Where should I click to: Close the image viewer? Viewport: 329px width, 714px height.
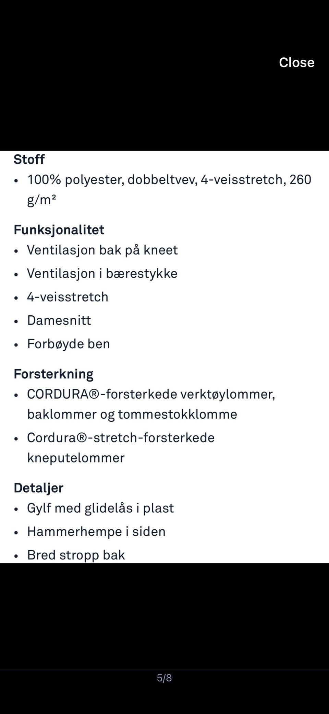[x=296, y=62]
